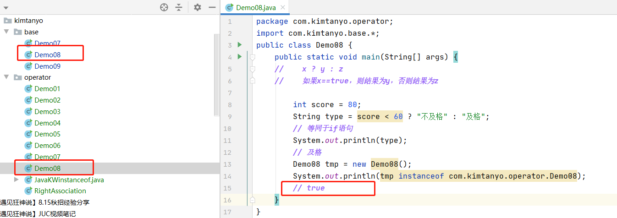Screen dimensions: 617x218
Task: Click the 'int score = 80;' statement
Action: [327, 104]
